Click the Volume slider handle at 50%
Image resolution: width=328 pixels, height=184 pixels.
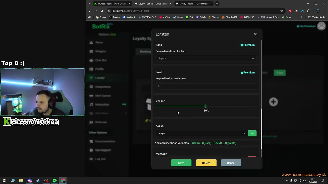coord(206,106)
